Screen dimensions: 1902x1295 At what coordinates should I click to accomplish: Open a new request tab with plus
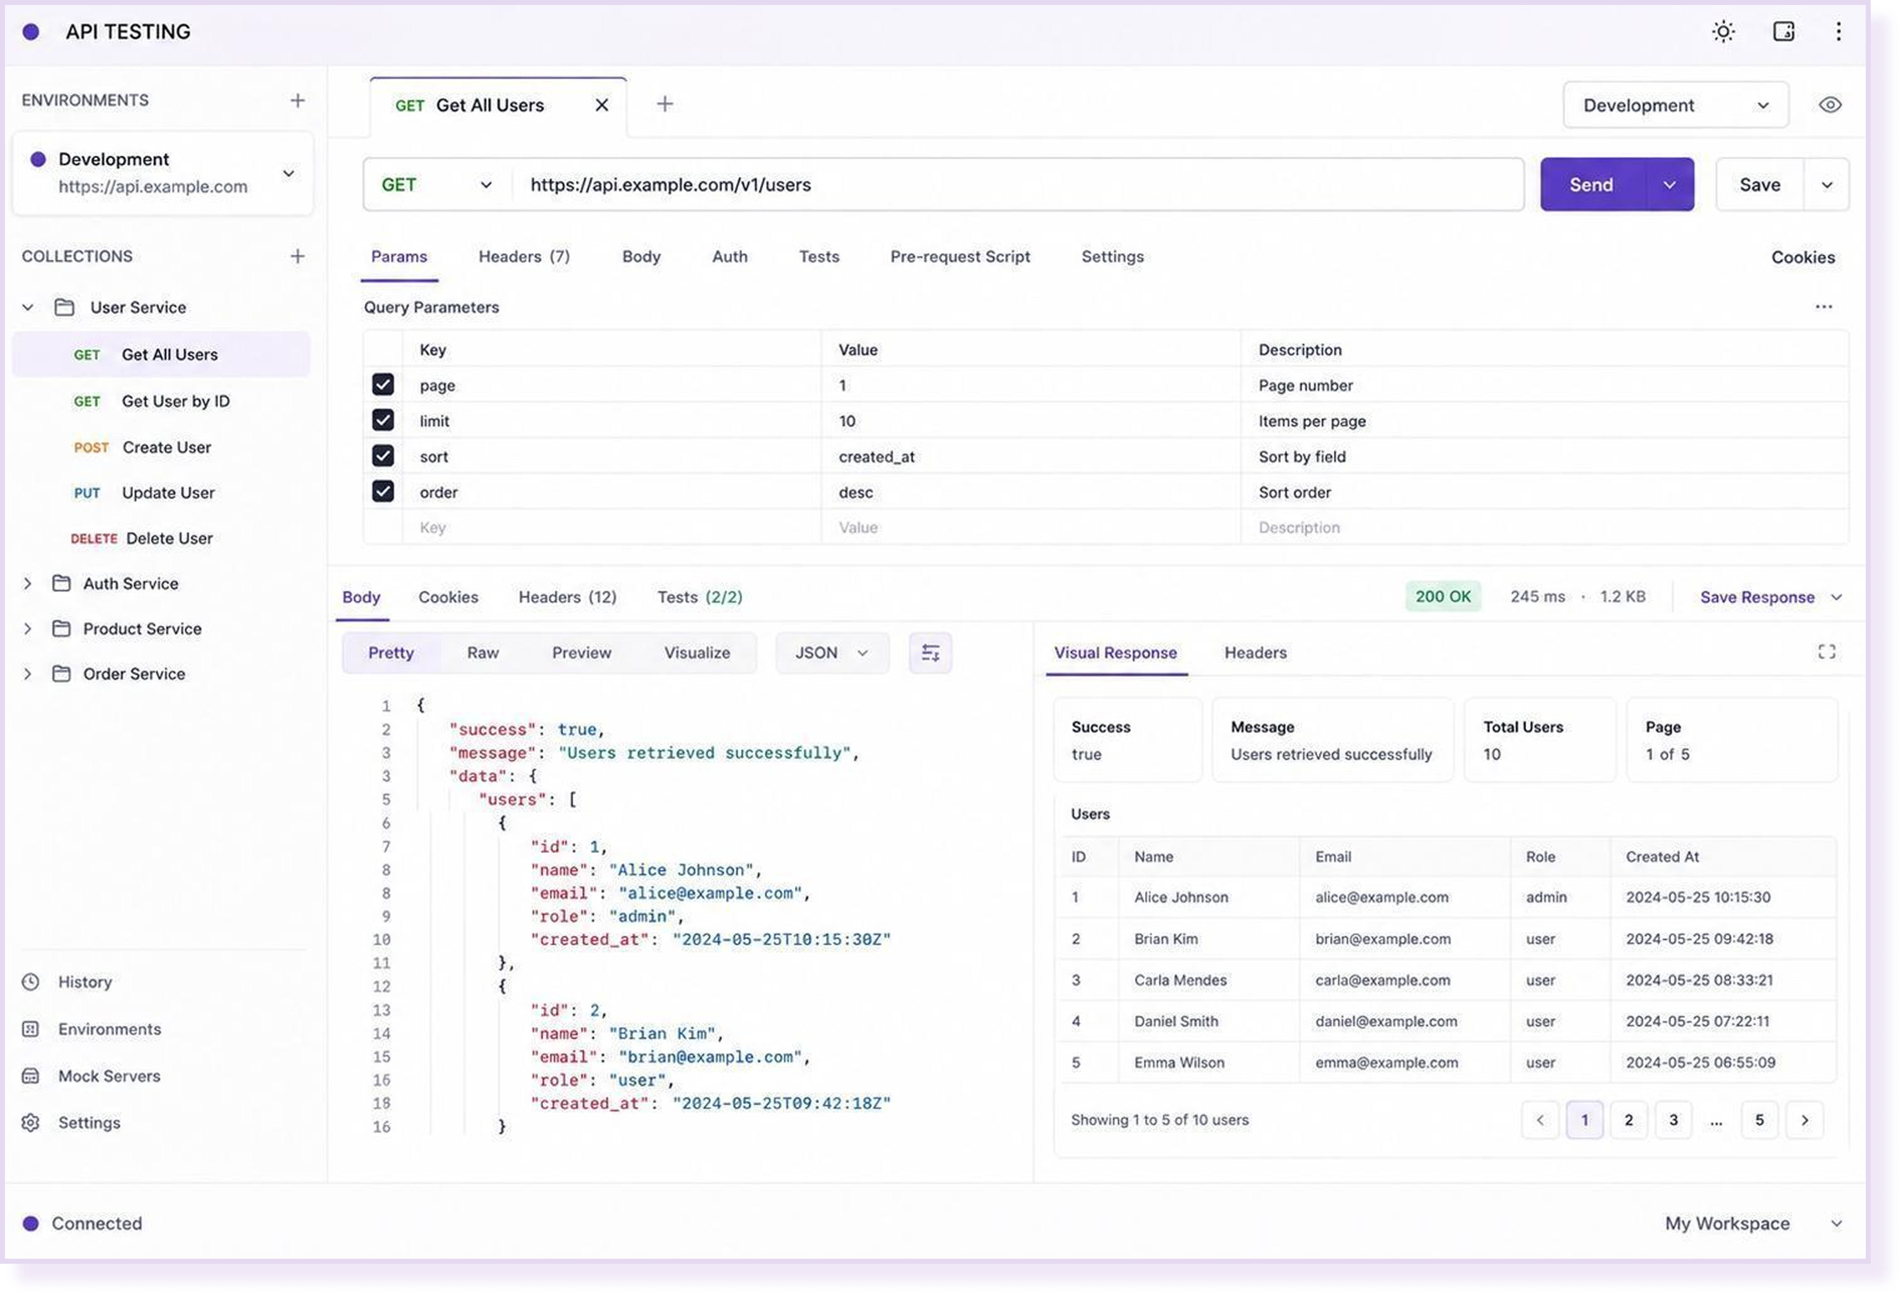pyautogui.click(x=665, y=104)
